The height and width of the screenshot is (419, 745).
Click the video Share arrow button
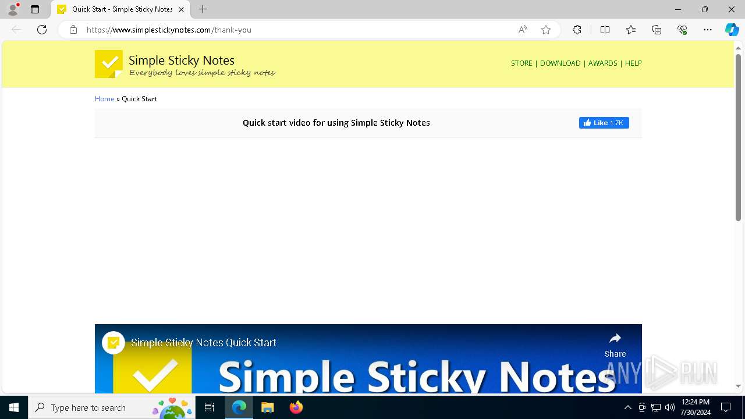(615, 345)
